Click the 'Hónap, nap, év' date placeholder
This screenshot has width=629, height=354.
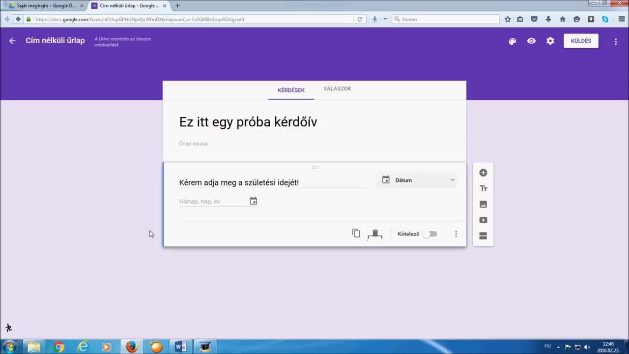click(x=200, y=201)
